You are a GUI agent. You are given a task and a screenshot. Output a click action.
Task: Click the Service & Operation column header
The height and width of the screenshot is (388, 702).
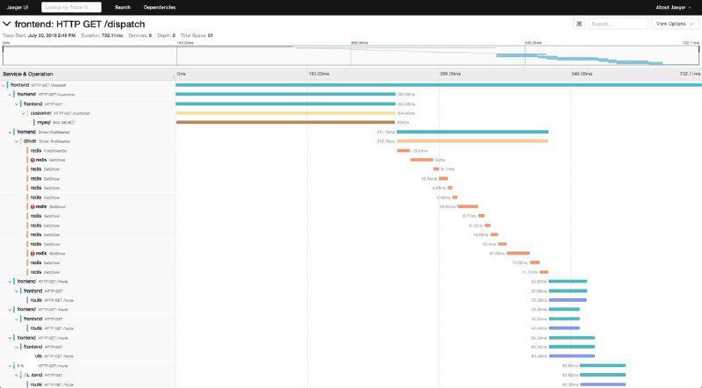[28, 74]
